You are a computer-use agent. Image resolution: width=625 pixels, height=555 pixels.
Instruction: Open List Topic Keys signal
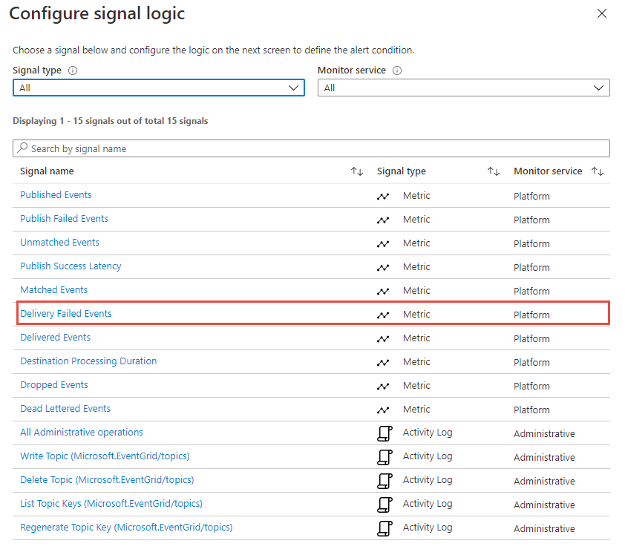[x=111, y=504]
